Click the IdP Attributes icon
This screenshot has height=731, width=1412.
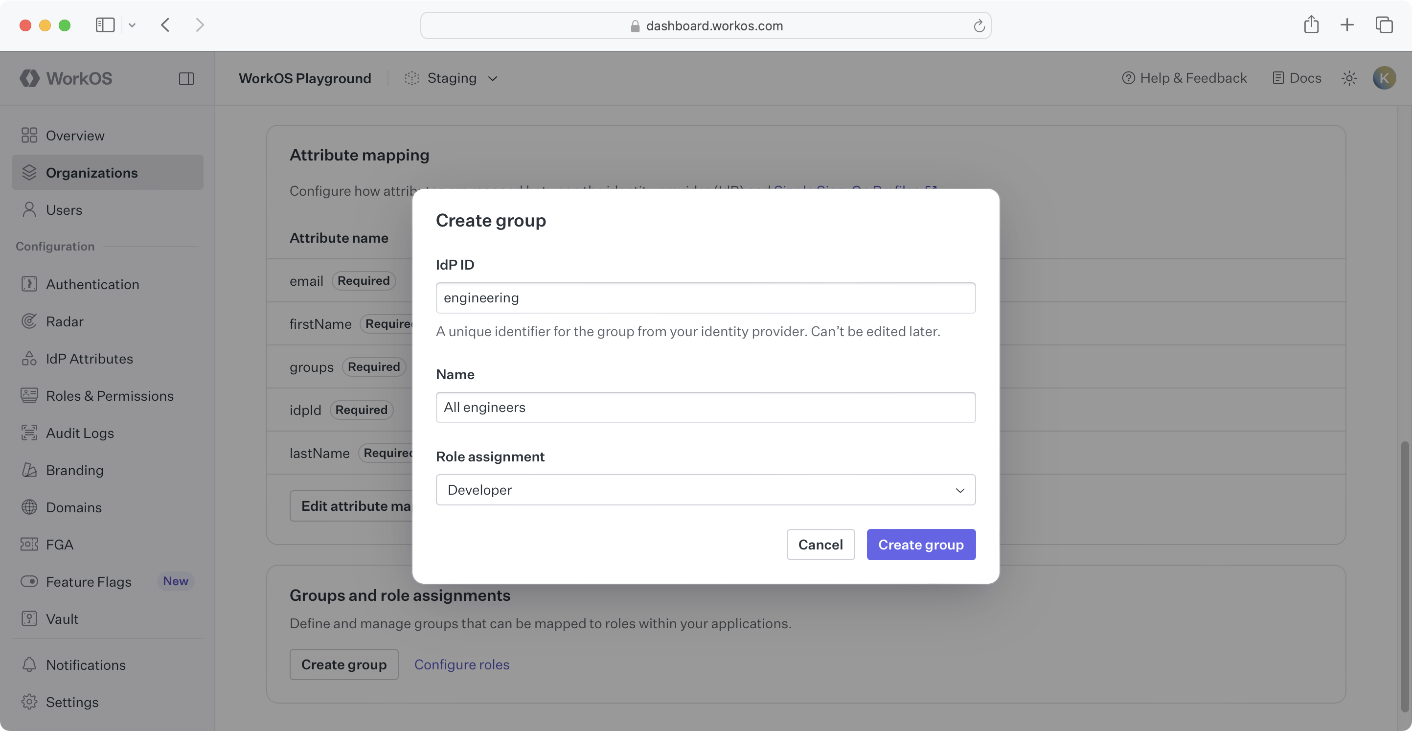click(x=29, y=358)
